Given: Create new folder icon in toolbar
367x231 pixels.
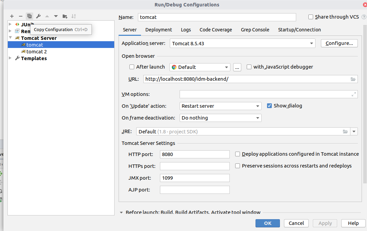Looking at the screenshot, I should coord(65,16).
